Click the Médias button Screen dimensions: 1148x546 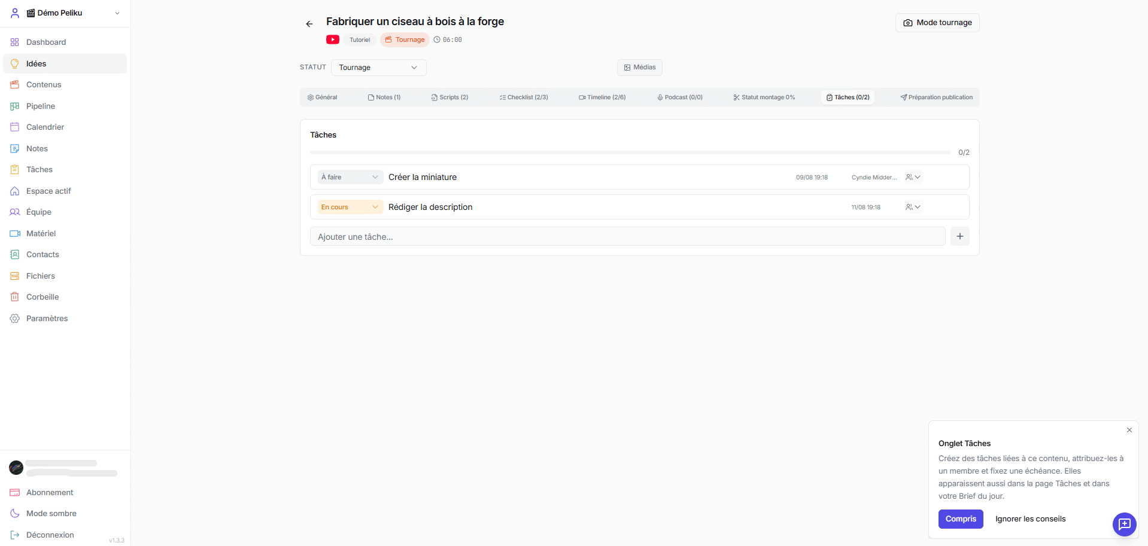coord(640,68)
